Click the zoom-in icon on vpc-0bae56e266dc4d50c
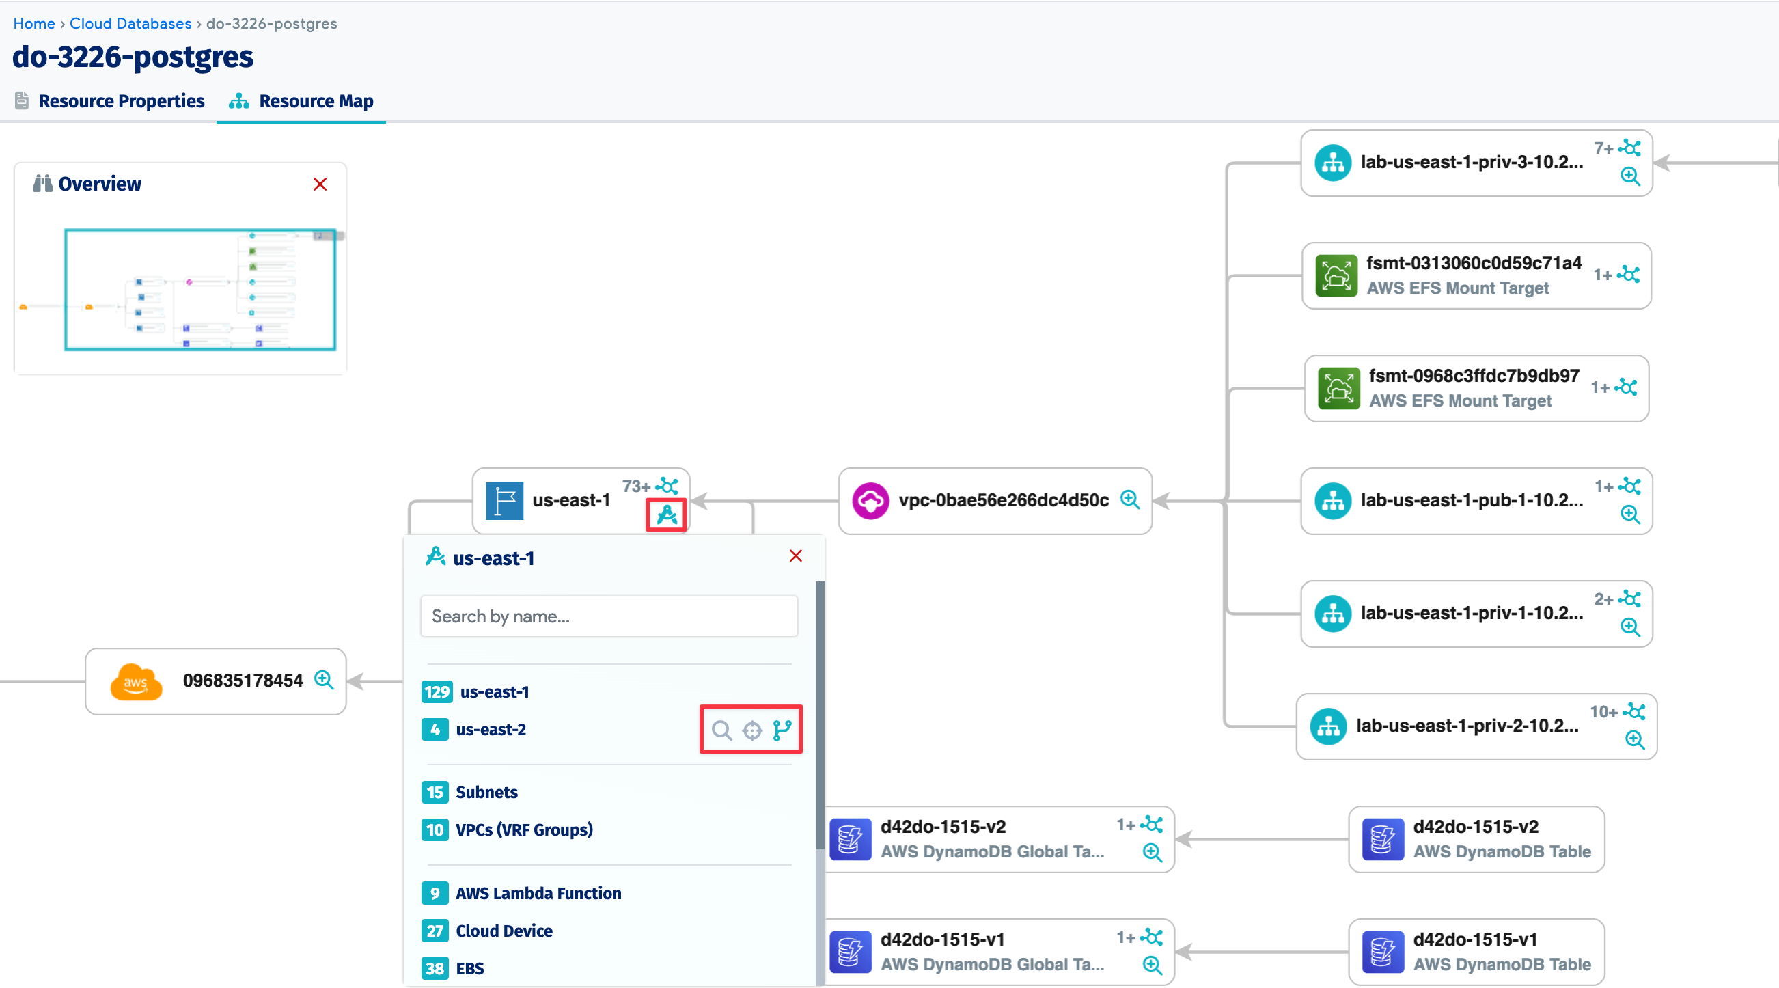The height and width of the screenshot is (988, 1779). (1129, 499)
